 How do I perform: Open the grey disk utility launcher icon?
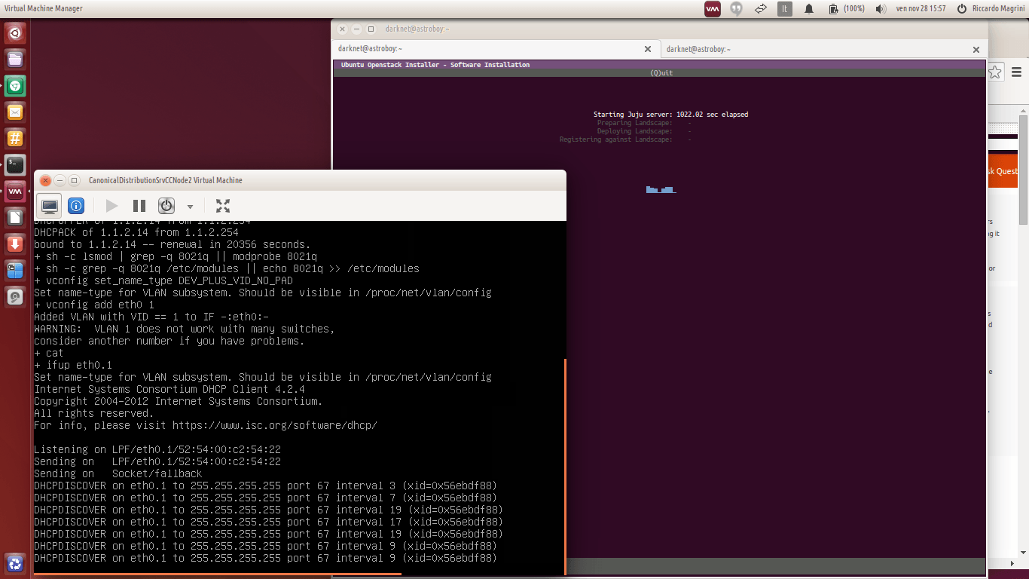tap(15, 297)
